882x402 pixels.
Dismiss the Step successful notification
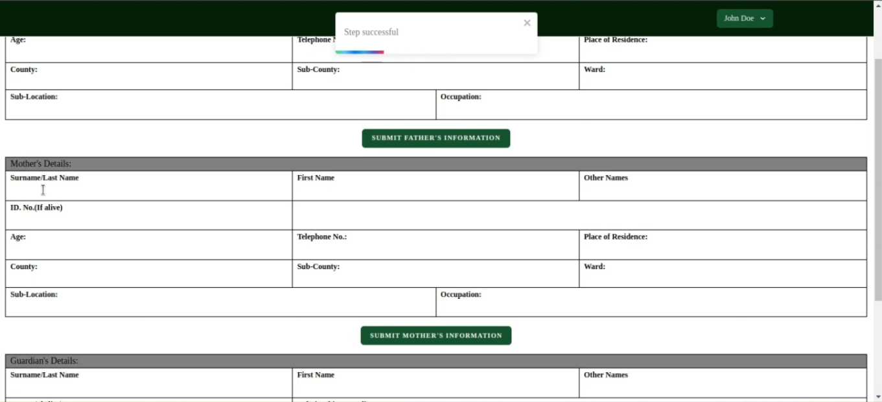(527, 22)
